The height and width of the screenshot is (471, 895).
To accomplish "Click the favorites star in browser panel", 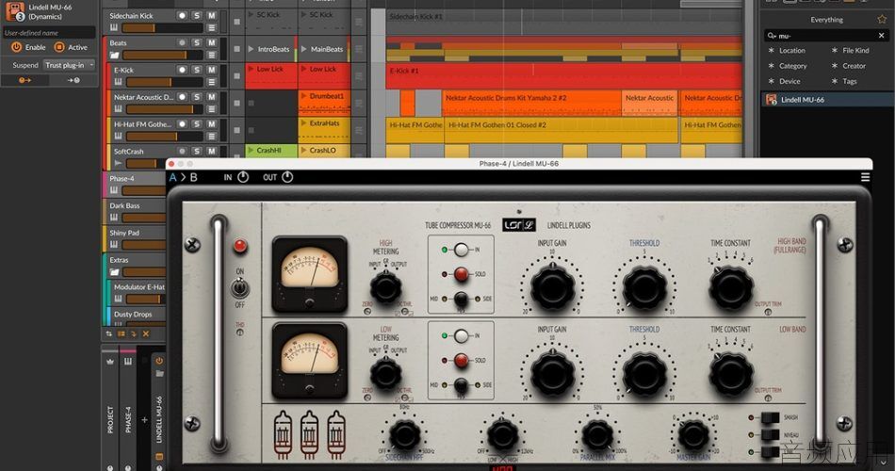I will coord(881,20).
